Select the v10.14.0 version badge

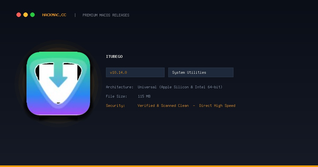[135, 72]
